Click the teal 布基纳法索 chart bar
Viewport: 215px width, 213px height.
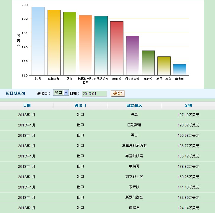tap(101, 46)
